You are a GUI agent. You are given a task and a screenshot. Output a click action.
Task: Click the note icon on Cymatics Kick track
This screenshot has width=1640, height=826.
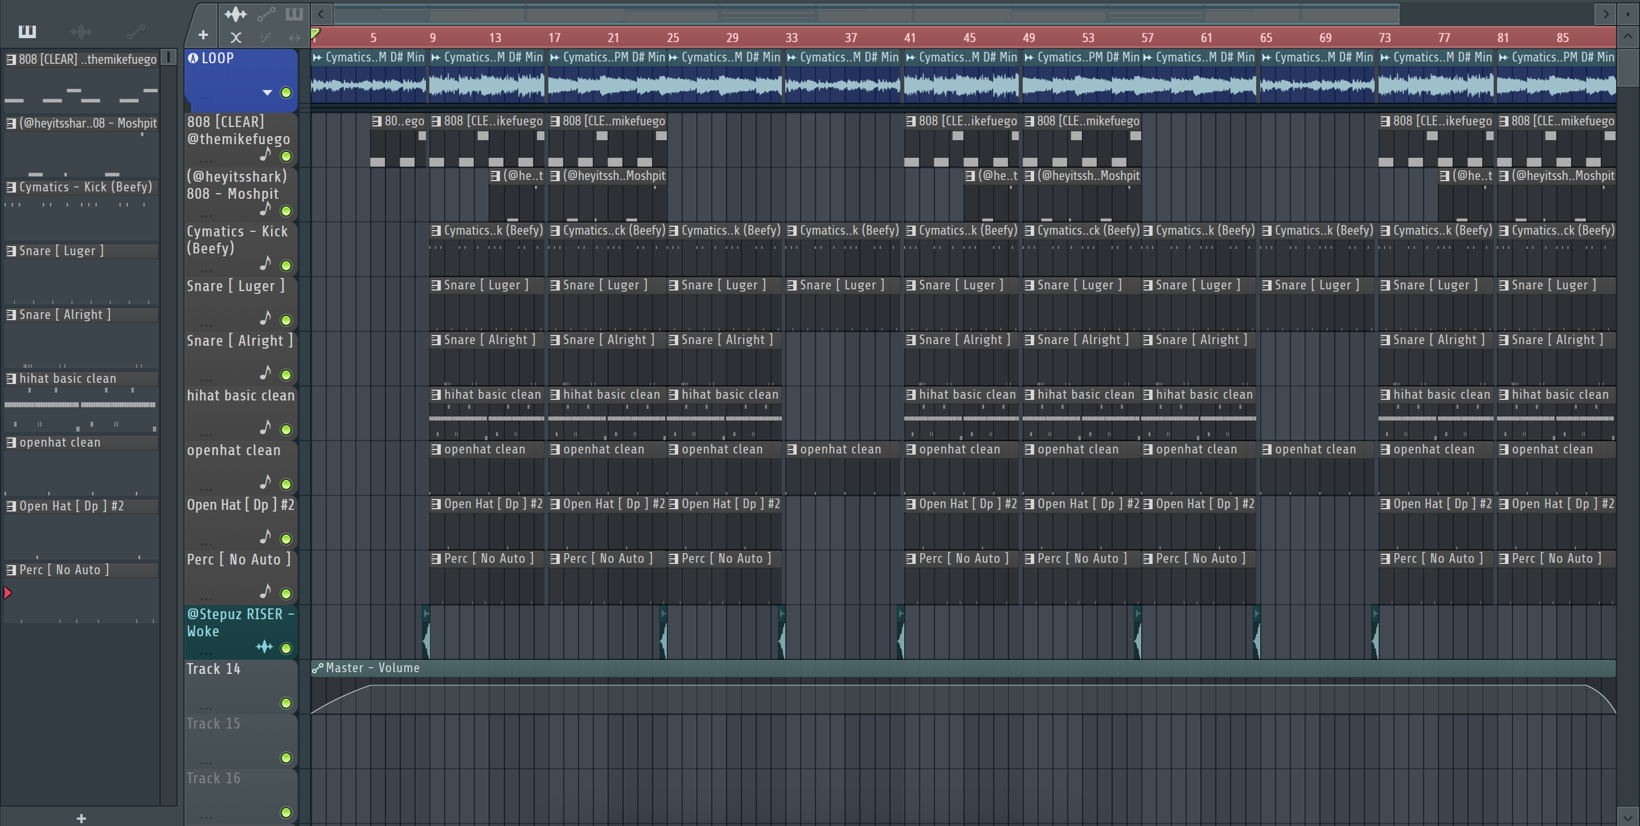[265, 263]
